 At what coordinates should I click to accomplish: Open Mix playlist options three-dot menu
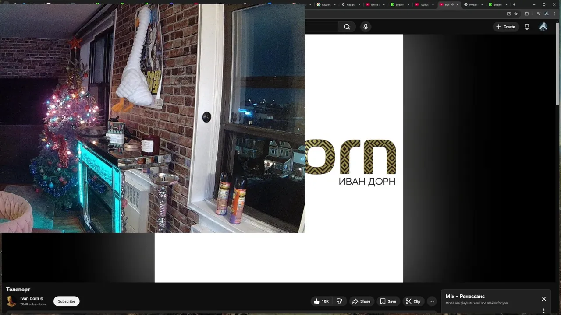[544, 311]
